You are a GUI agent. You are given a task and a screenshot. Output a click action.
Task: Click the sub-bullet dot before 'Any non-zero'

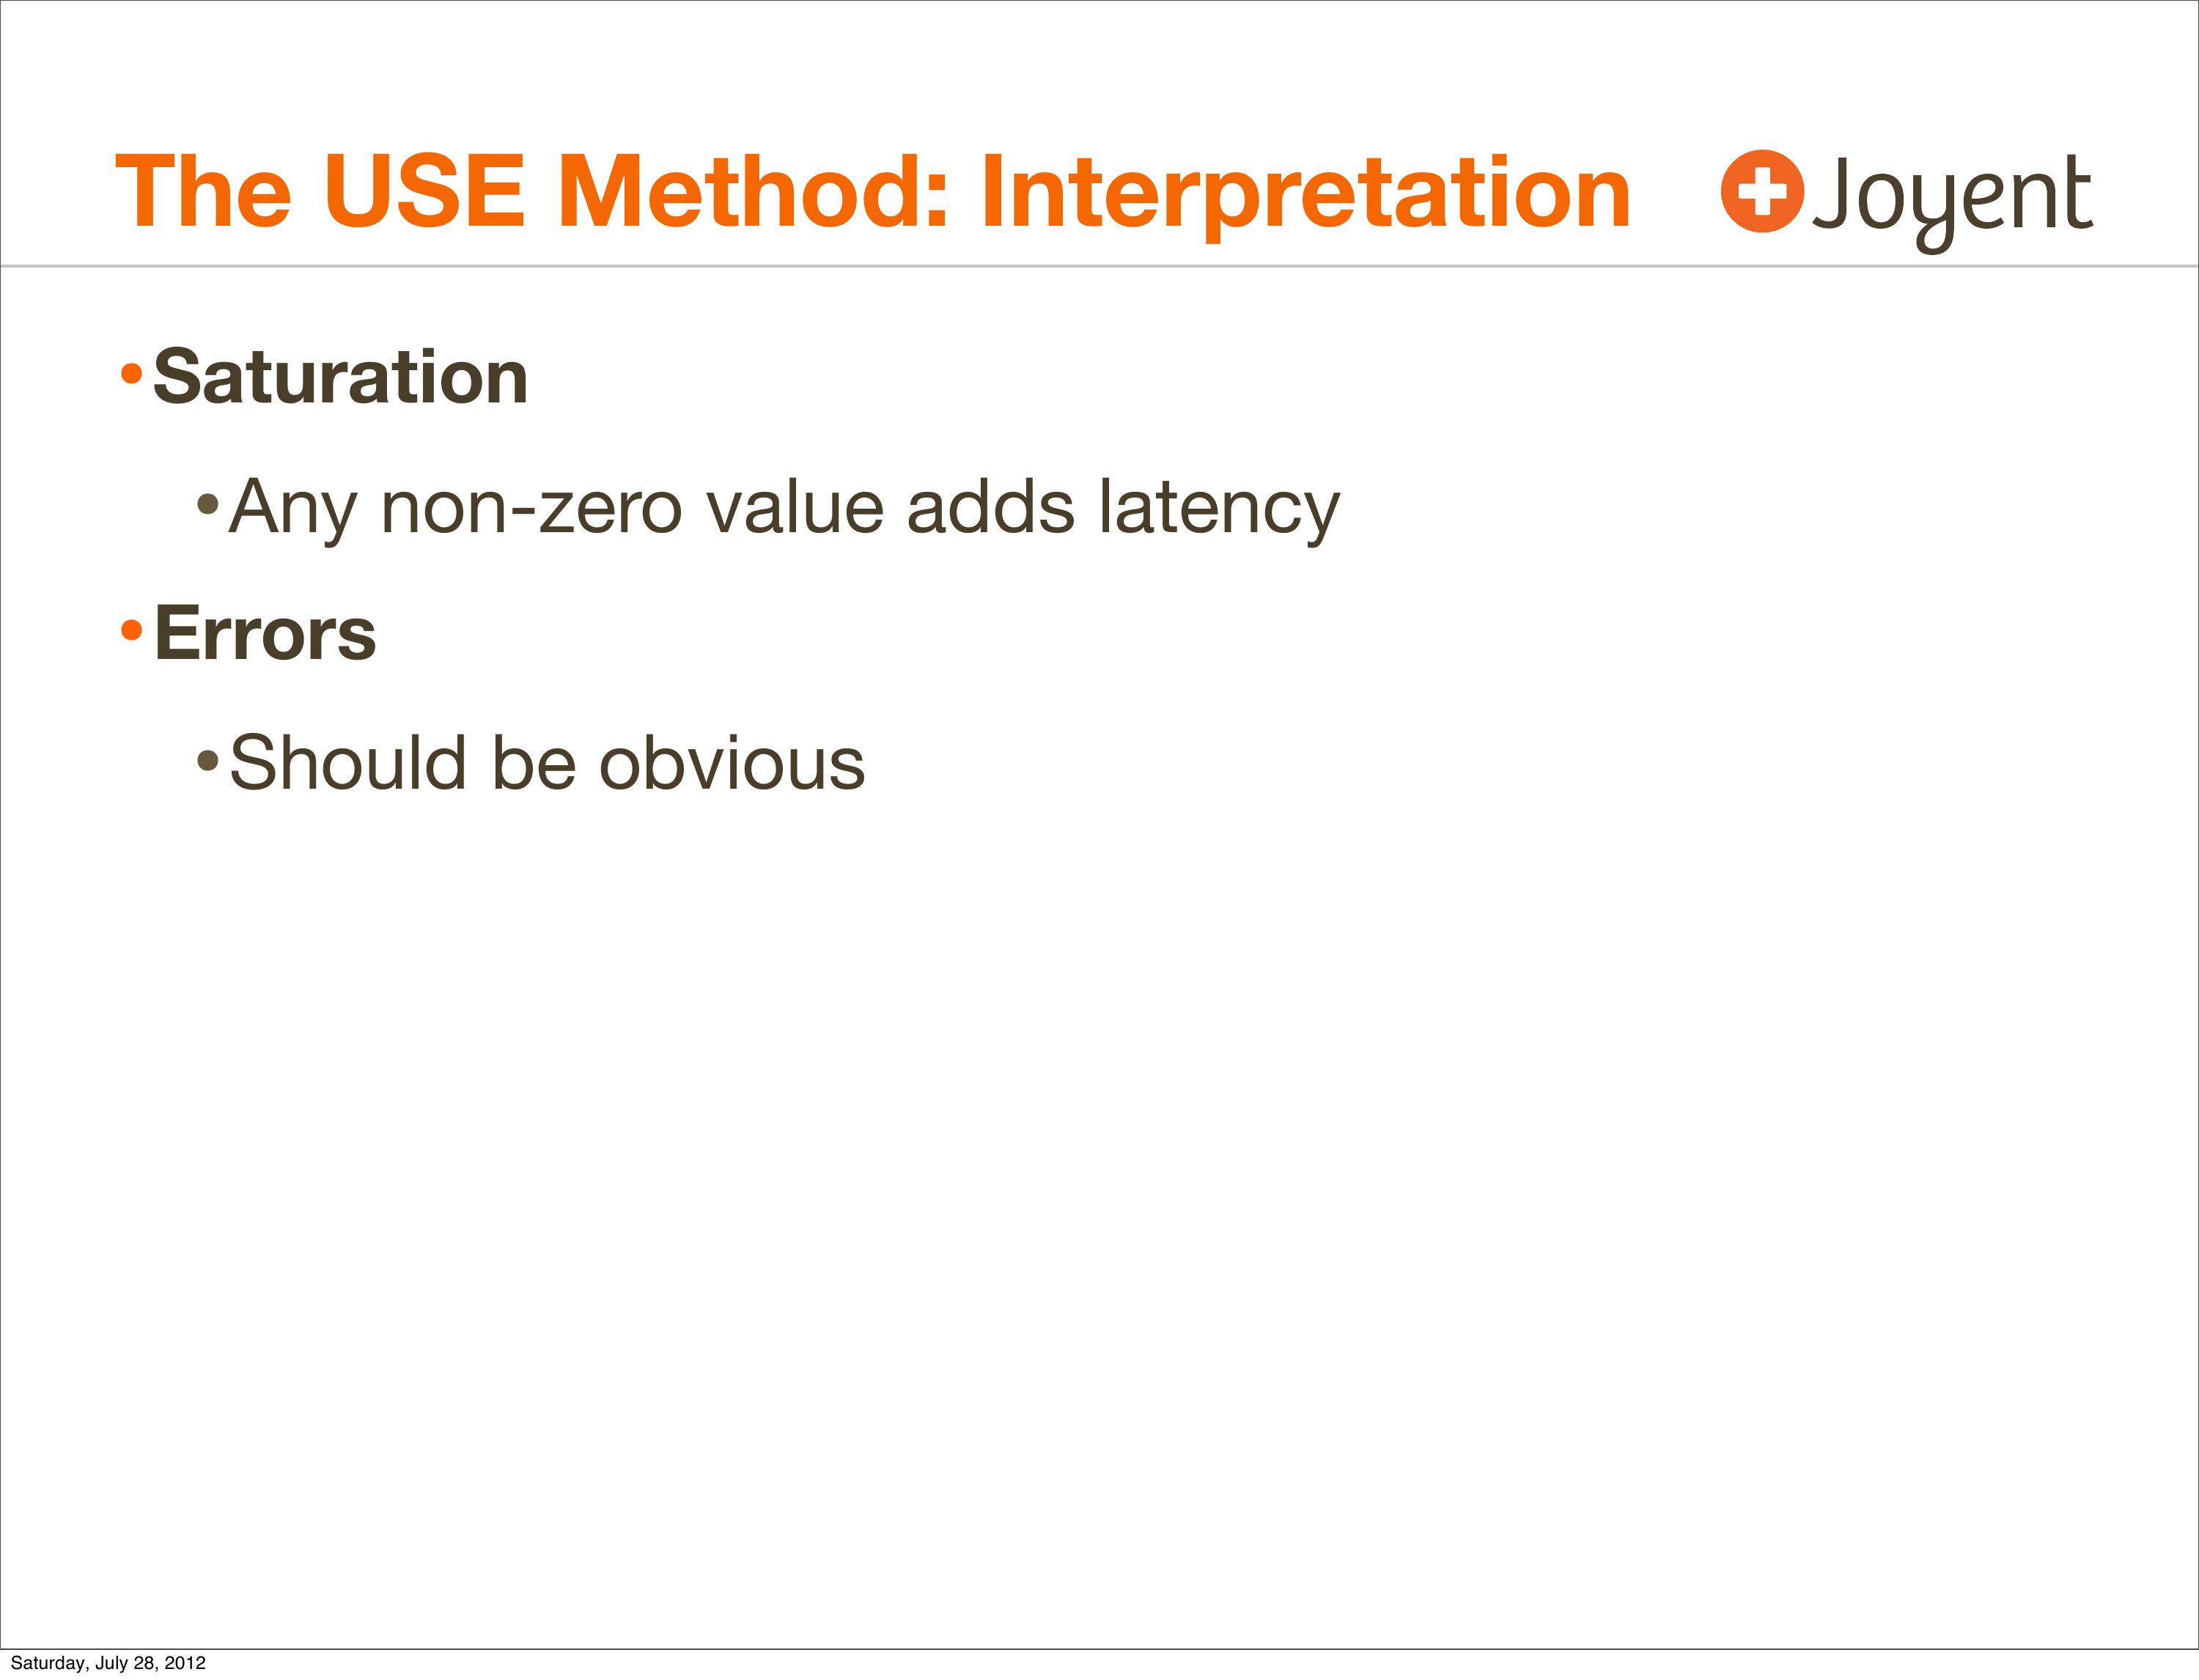pos(207,502)
